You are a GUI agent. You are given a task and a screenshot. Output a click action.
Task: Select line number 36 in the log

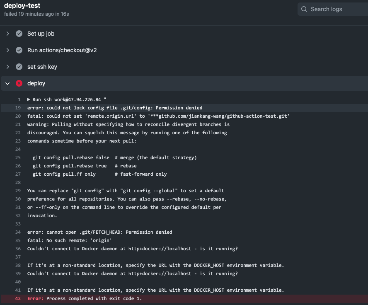point(18,249)
